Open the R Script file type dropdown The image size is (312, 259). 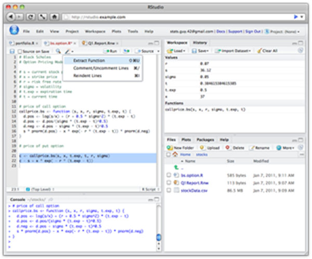[151, 189]
